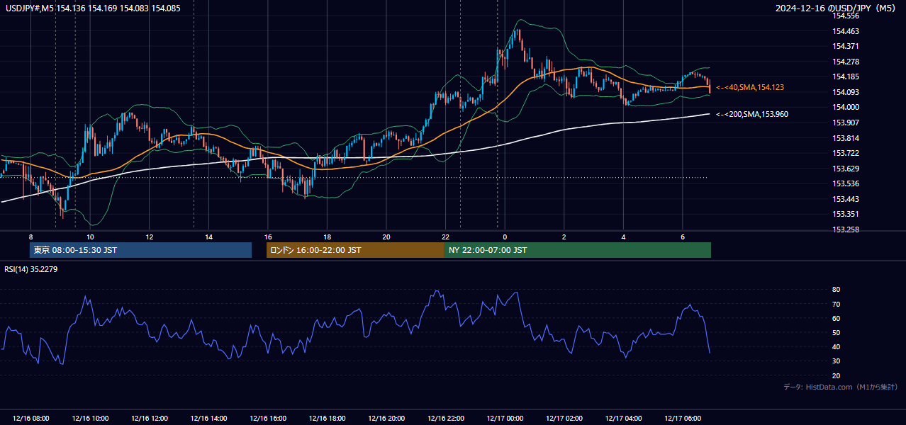Click the NY 22:00-07:00 JST session bar
This screenshot has width=906, height=425.
(x=578, y=250)
